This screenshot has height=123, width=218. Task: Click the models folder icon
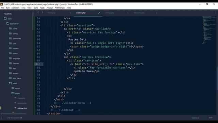pos(11,73)
